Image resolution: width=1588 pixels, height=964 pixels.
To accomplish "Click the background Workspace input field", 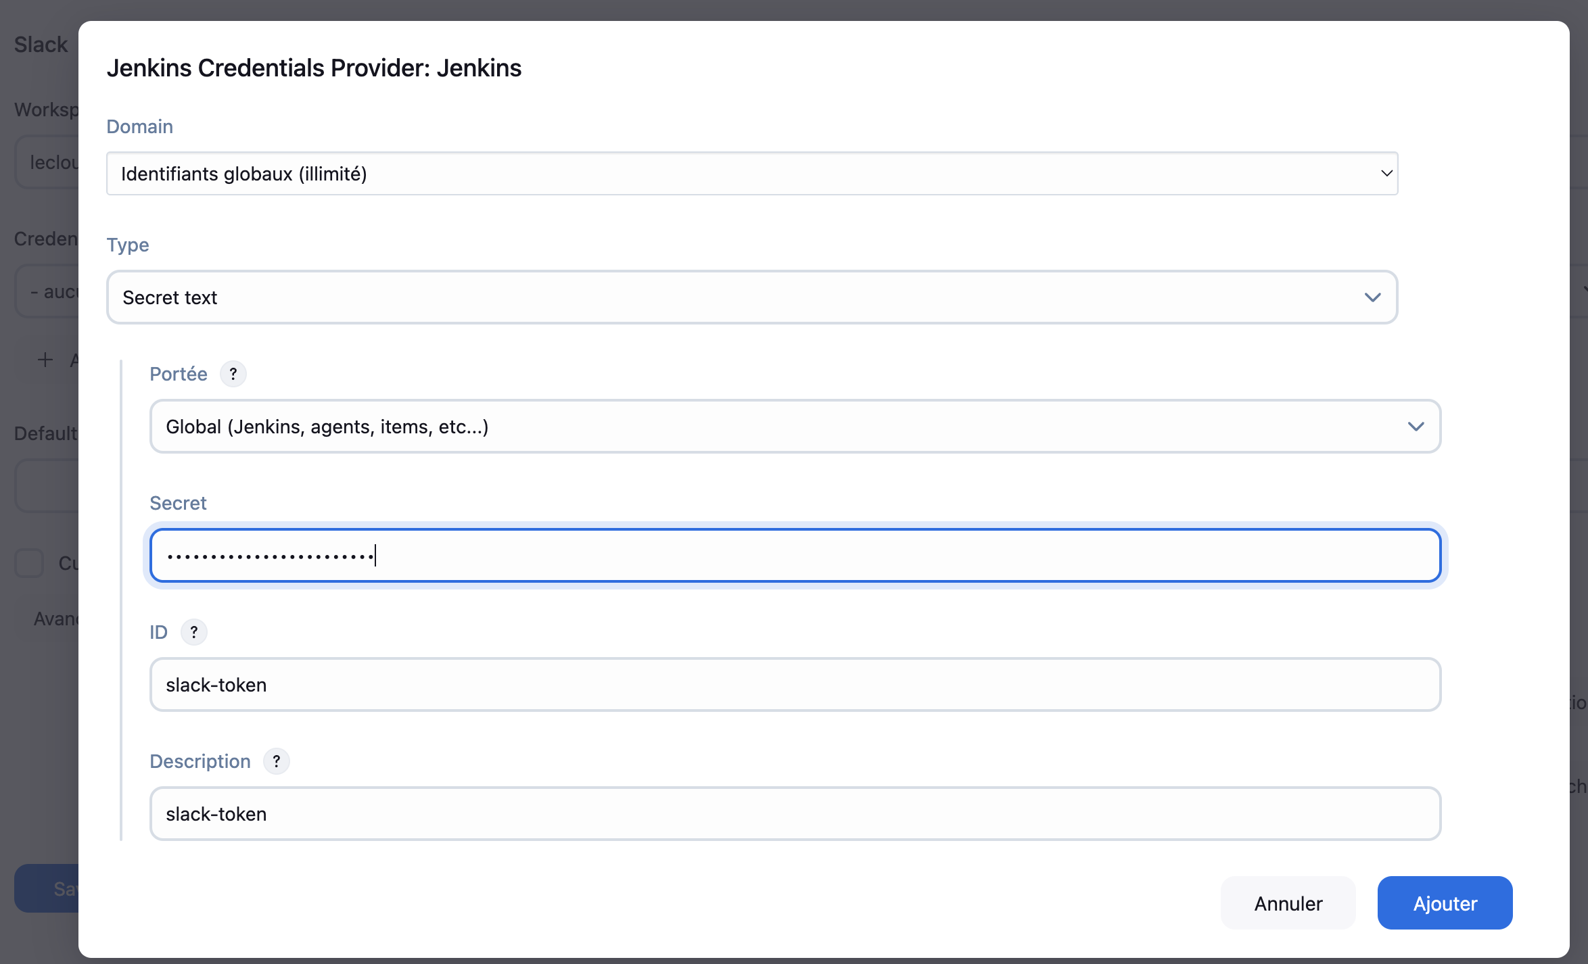I will (x=47, y=162).
